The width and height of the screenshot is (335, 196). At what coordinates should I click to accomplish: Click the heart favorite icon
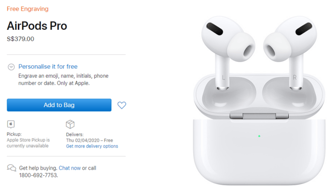pos(122,105)
